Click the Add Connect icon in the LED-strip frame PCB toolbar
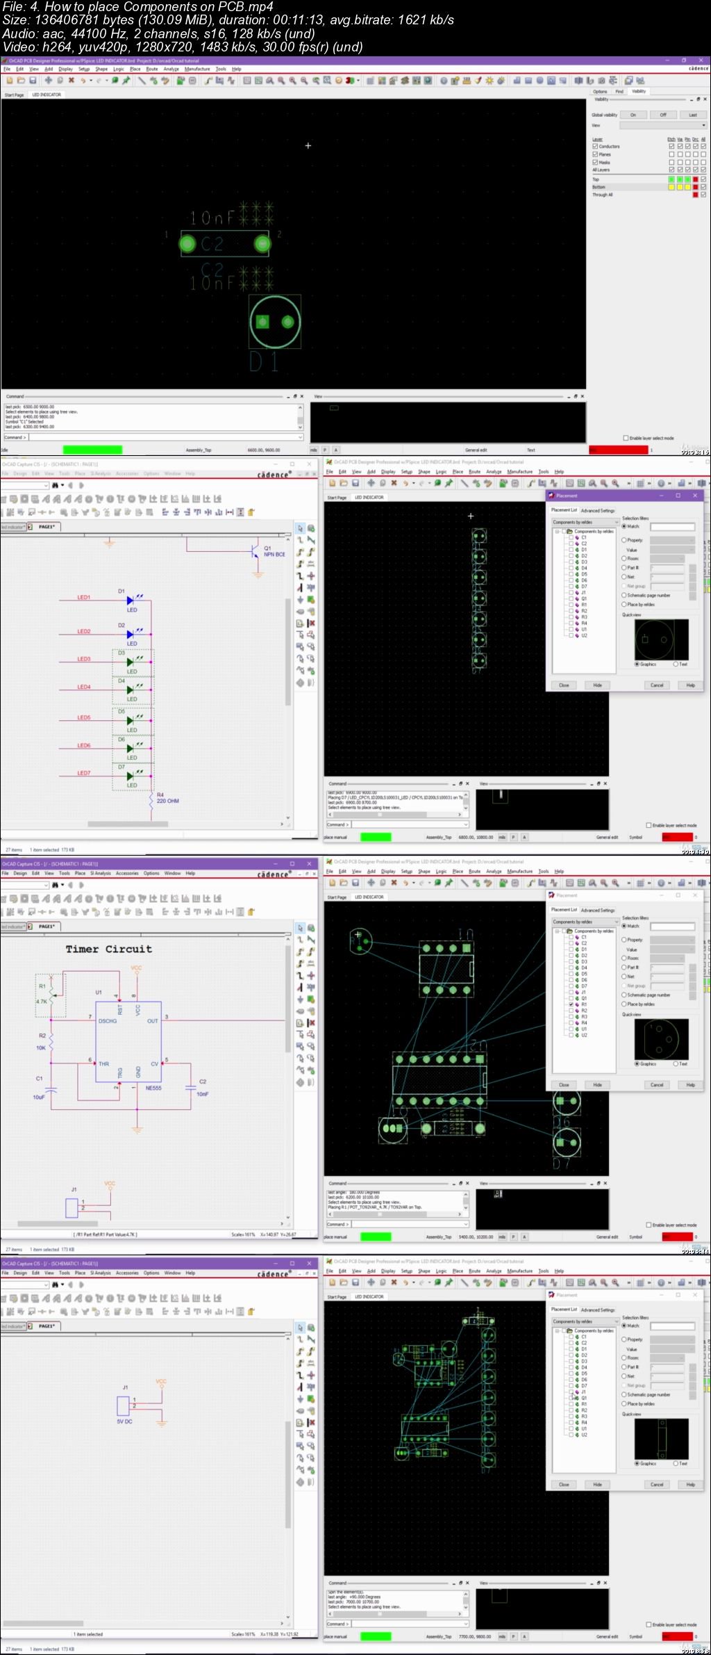The image size is (711, 1655). 465,483
